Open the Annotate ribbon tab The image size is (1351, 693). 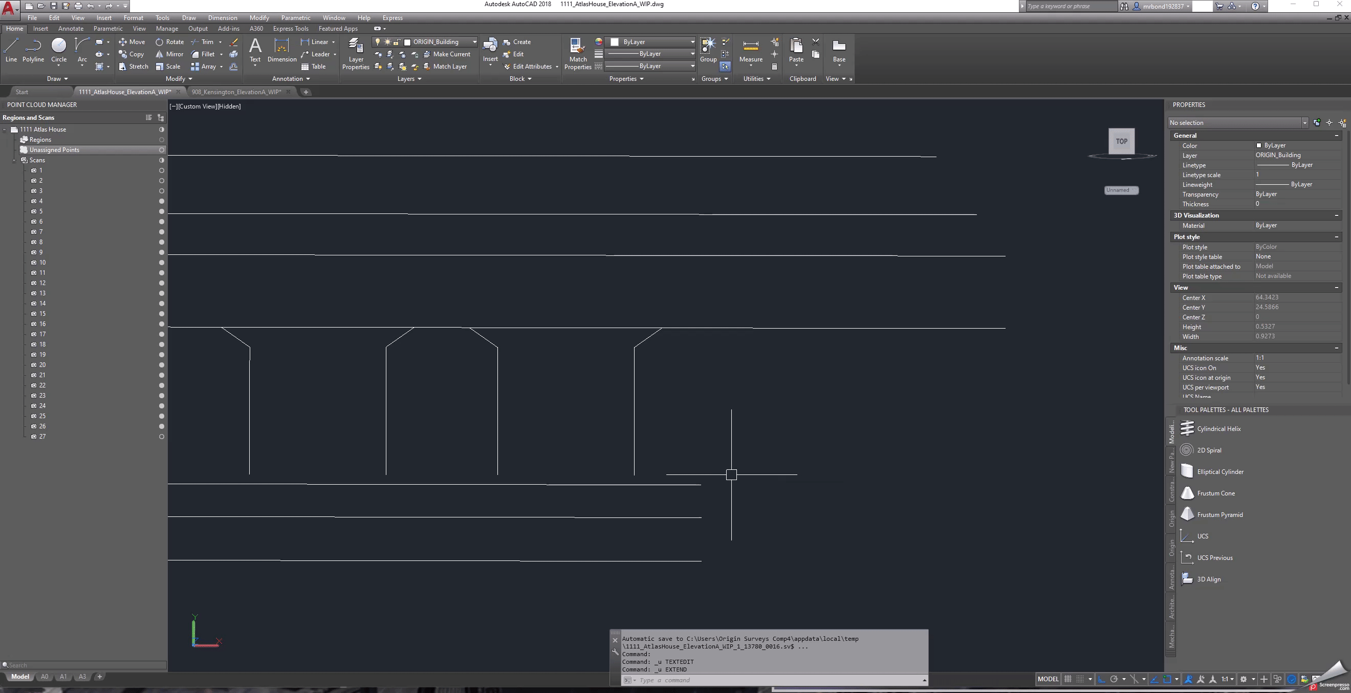(x=70, y=29)
